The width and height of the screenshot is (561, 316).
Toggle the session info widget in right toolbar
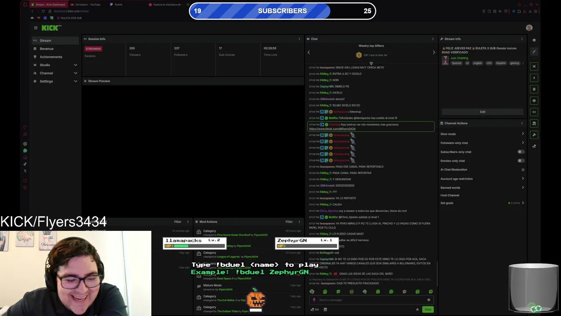(534, 112)
